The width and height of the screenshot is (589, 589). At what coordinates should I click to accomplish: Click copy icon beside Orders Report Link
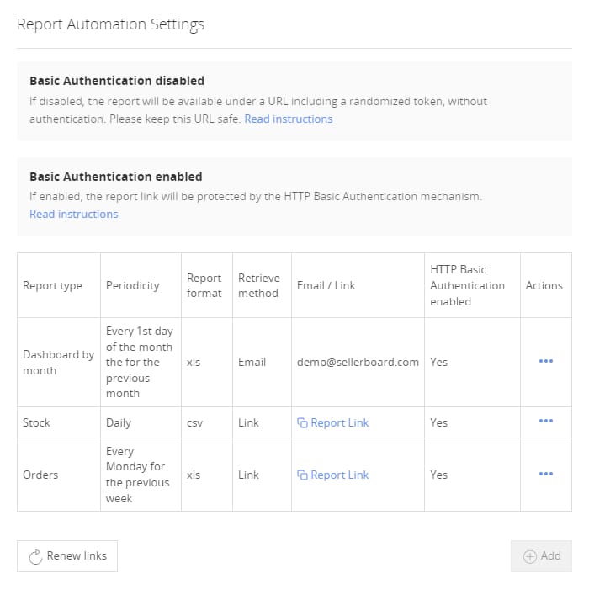click(x=302, y=475)
